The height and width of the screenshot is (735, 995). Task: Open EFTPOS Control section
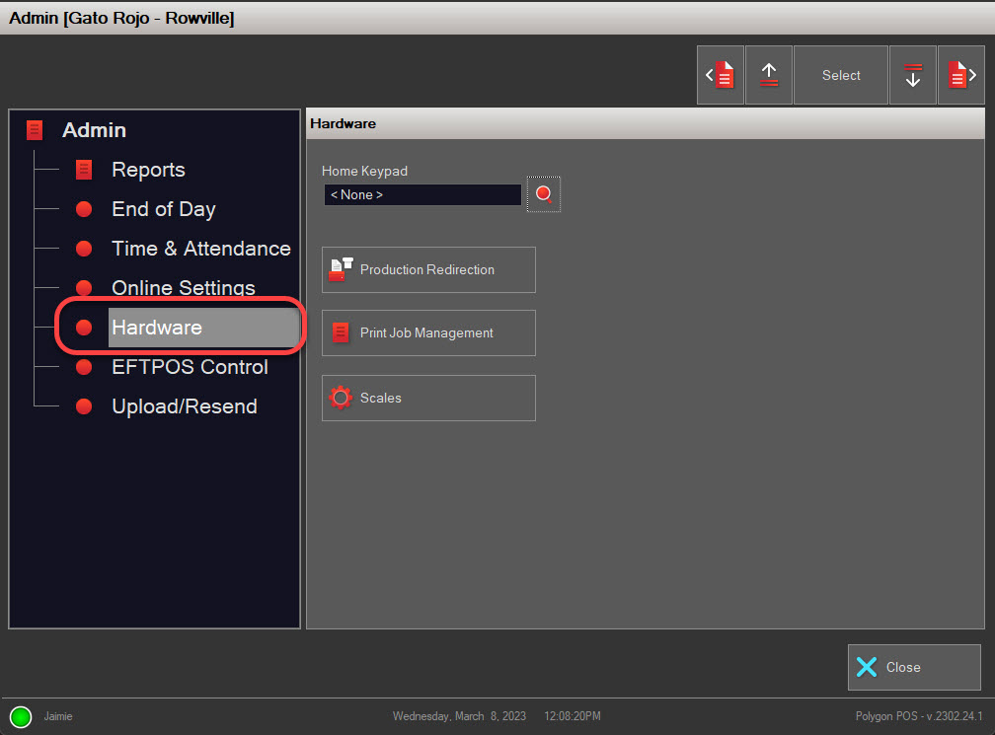(190, 367)
